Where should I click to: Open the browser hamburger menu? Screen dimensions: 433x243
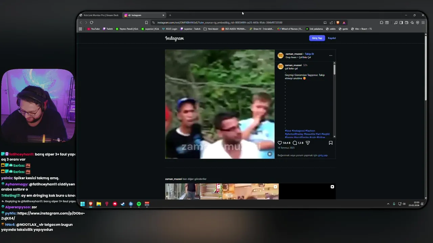pyautogui.click(x=423, y=23)
